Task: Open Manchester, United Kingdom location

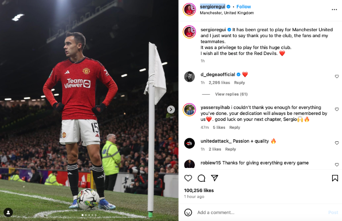Action: pos(227,13)
